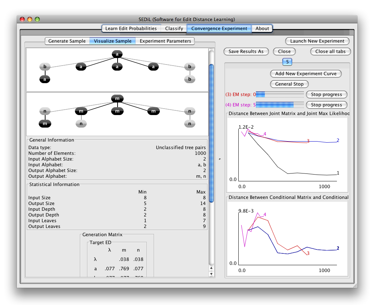Image resolution: width=381 pixels, height=305 pixels.
Task: Click the (3) EM step progress bar
Action: (x=280, y=95)
